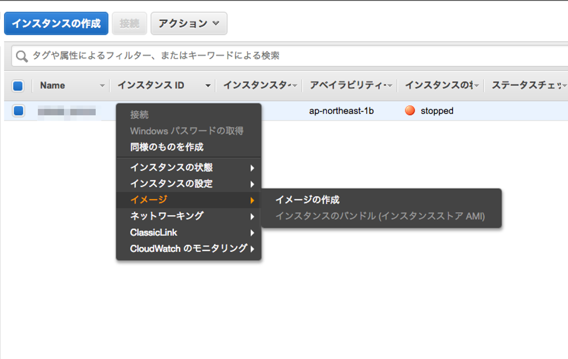
Task: Expand the インスタンスの設定 submenu arrow
Action: (252, 184)
